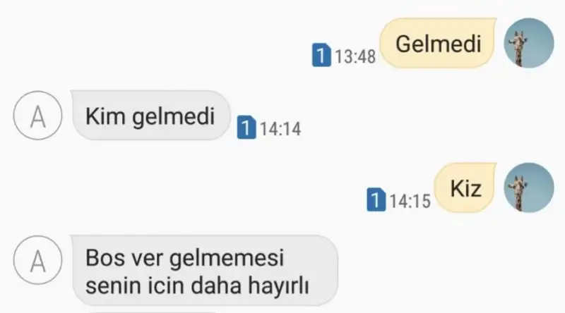Open contact "A" avatar beside "Bos ver" message
This screenshot has height=313, width=565.
pyautogui.click(x=38, y=260)
